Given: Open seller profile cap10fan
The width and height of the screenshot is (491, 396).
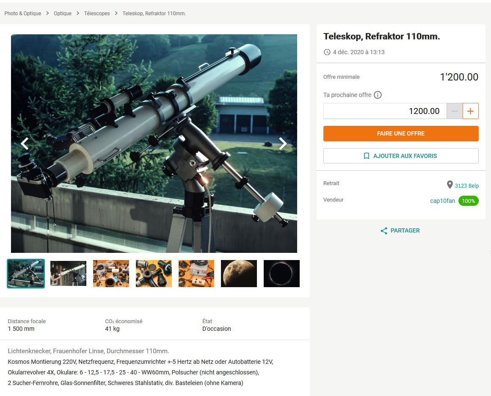Looking at the screenshot, I should pyautogui.click(x=442, y=201).
